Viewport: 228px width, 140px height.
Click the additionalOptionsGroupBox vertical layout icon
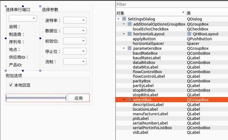pos(130,24)
